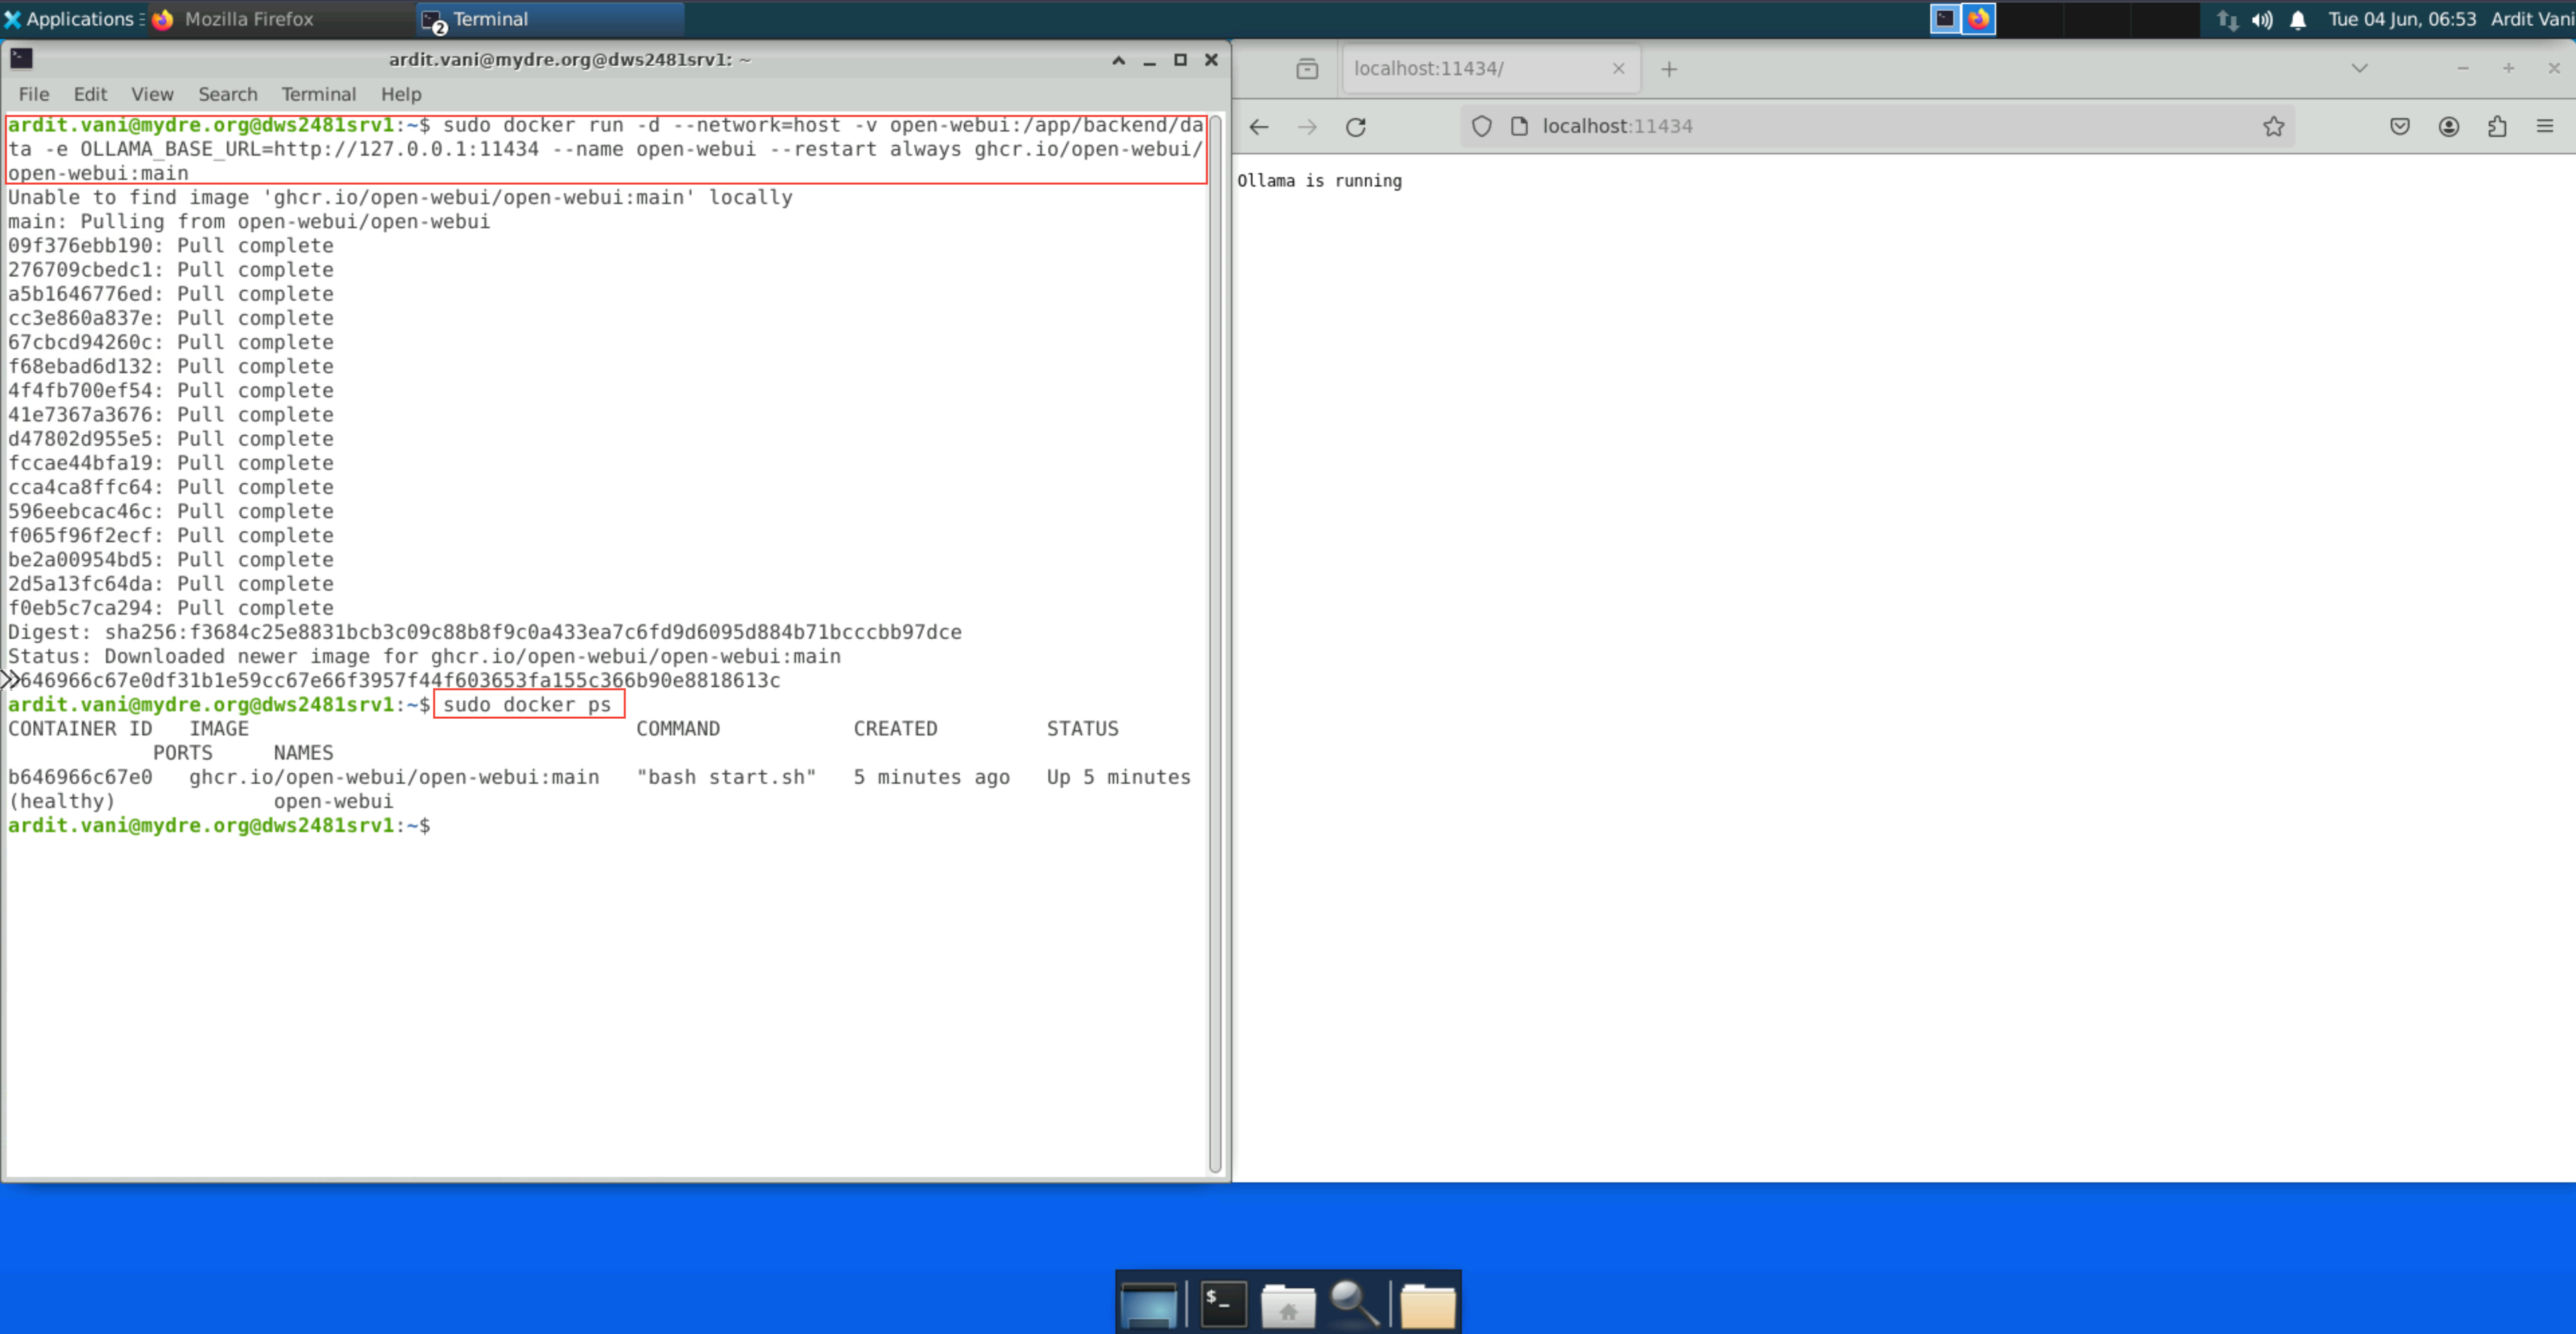Open the notifications bell icon
Screen dimensions: 2576x1334
pos(2298,19)
